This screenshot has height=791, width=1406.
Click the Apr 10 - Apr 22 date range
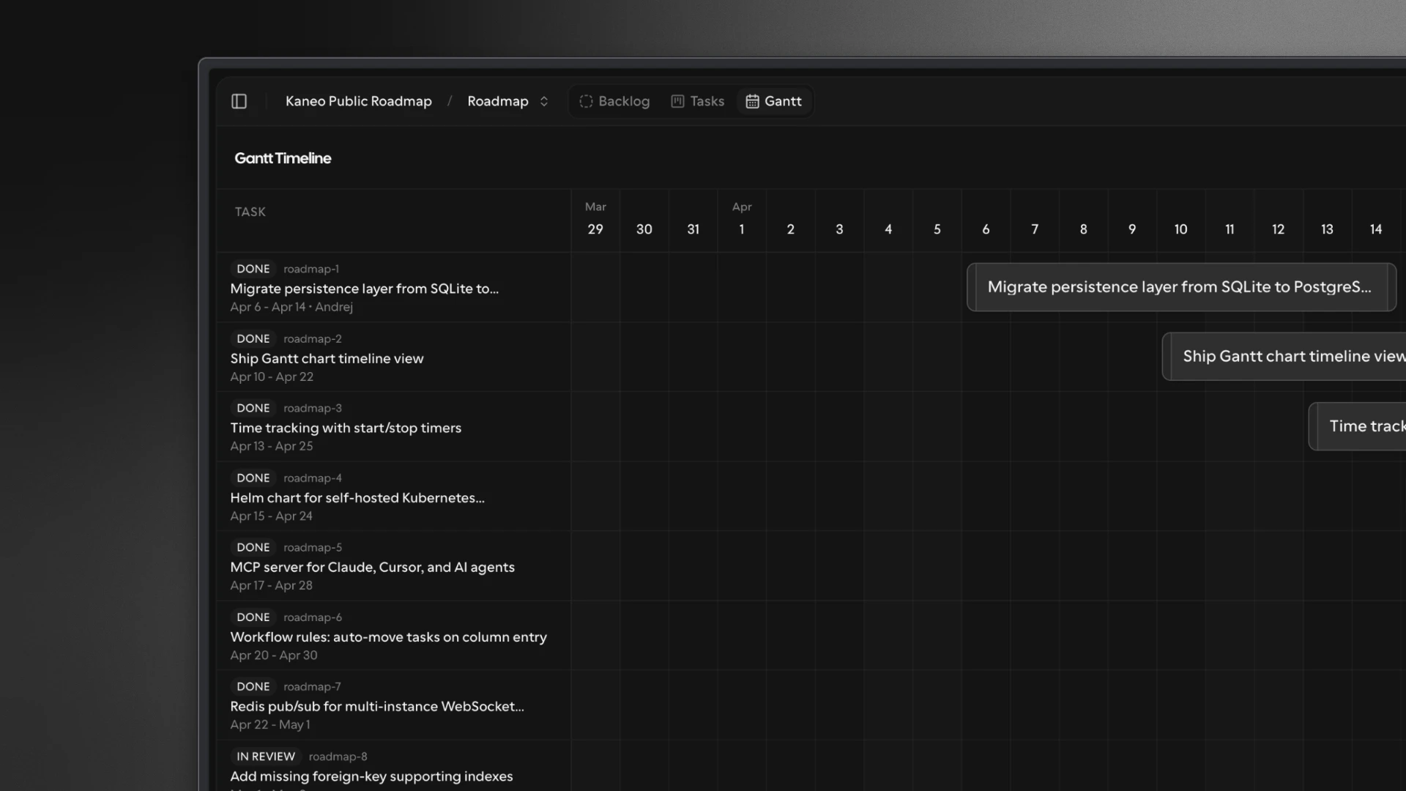pos(272,376)
